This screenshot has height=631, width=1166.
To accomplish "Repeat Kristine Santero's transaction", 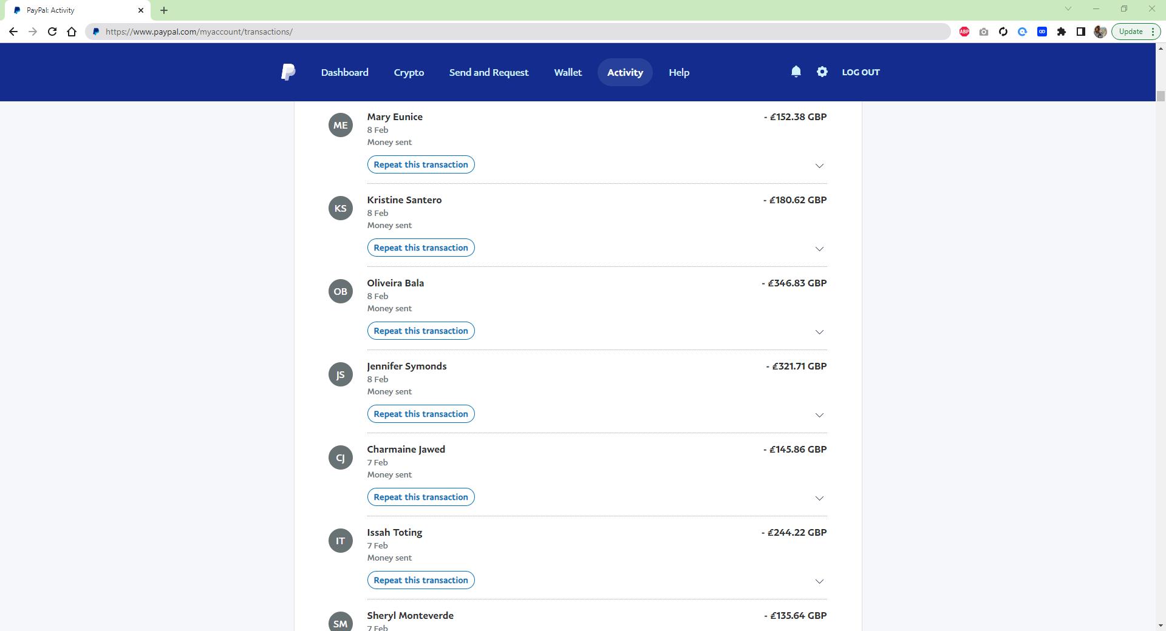I will tap(420, 248).
